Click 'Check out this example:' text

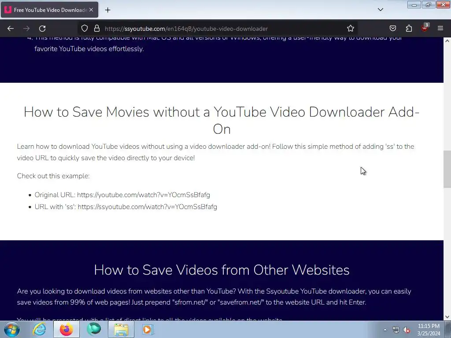53,176
